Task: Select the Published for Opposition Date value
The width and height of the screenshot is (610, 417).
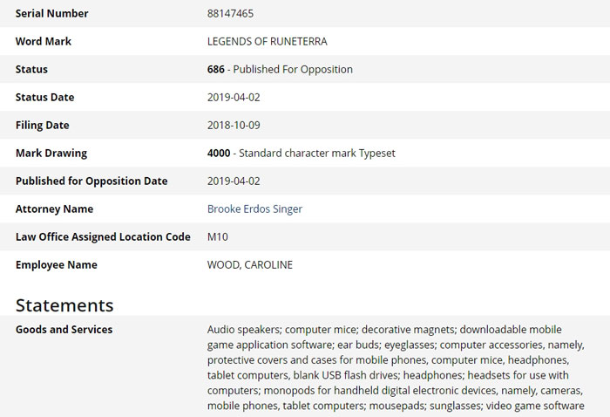Action: (234, 181)
